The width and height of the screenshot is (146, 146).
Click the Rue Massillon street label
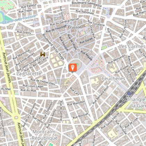[x=76, y=103]
